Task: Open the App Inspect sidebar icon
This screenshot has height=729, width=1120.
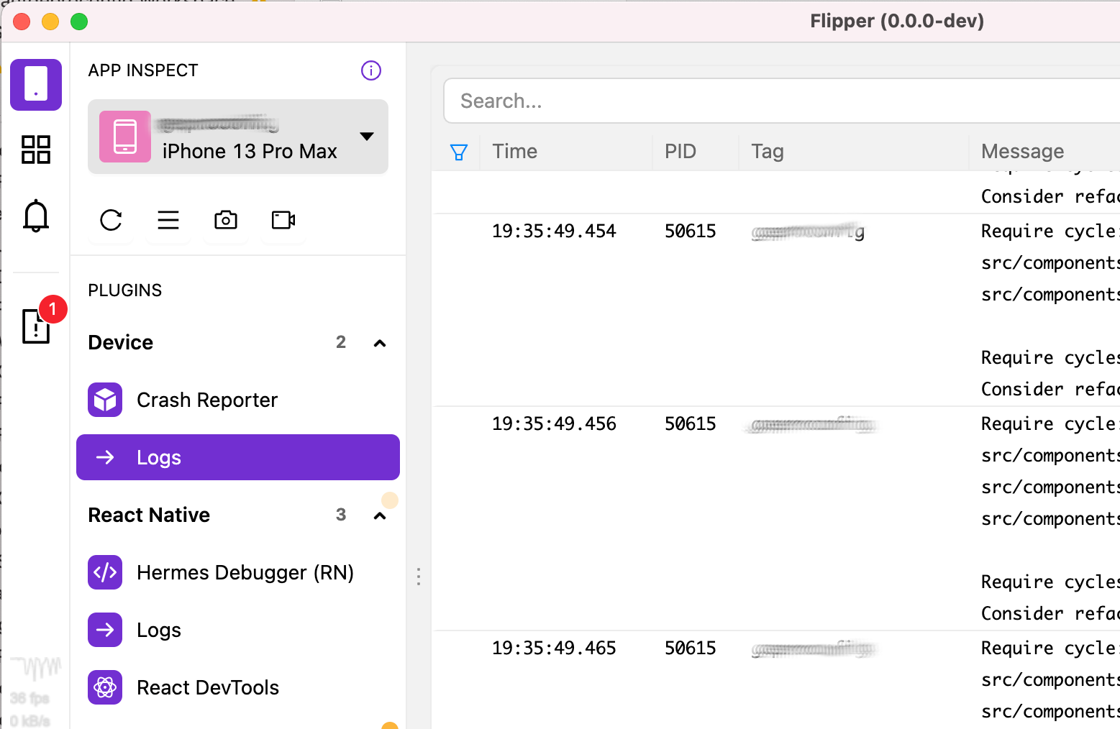Action: click(36, 85)
